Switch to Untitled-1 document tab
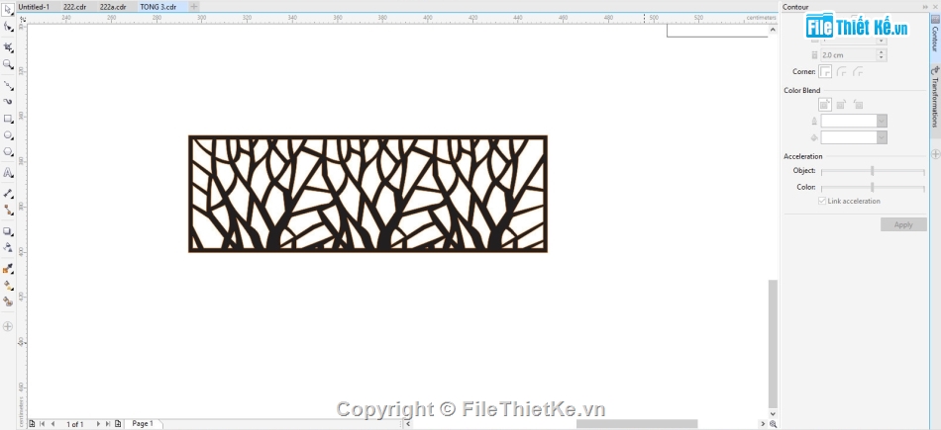The width and height of the screenshot is (941, 430). (35, 7)
